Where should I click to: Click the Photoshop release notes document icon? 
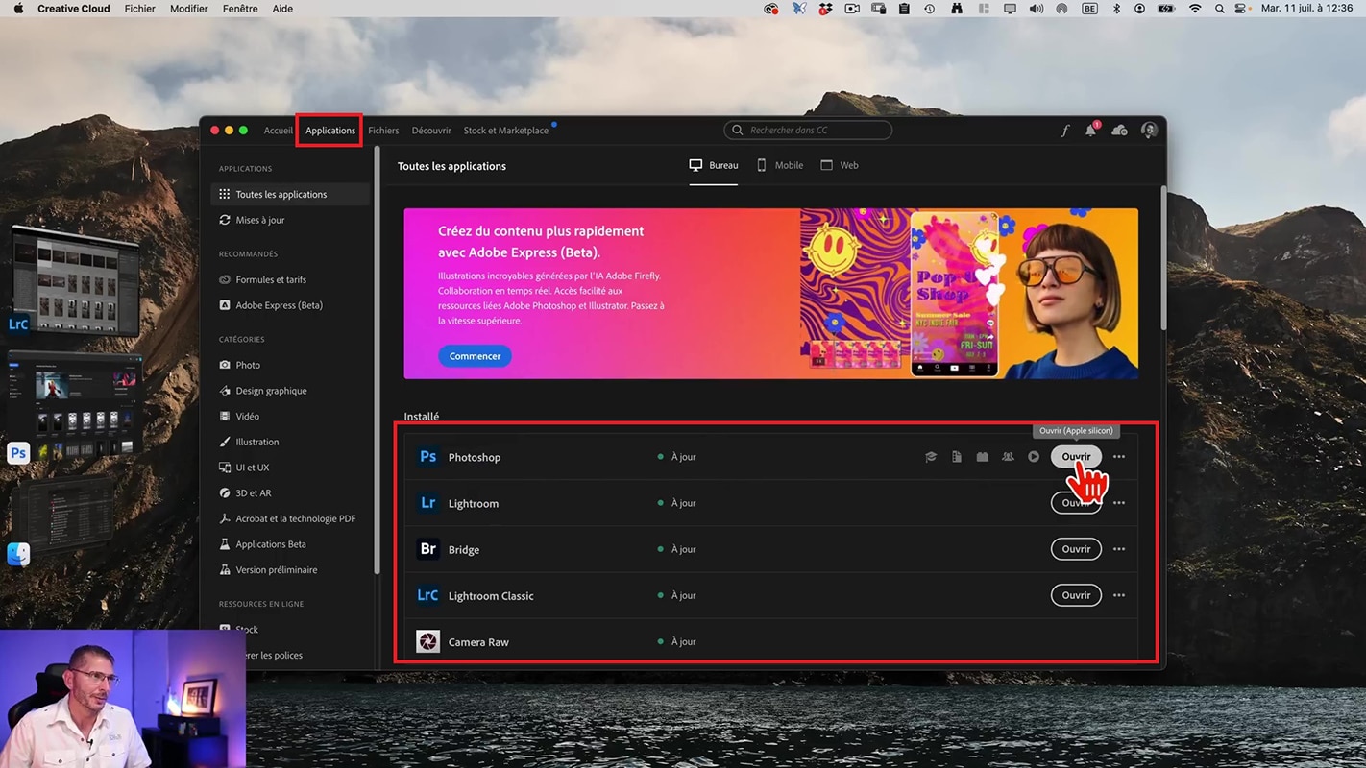coord(957,457)
